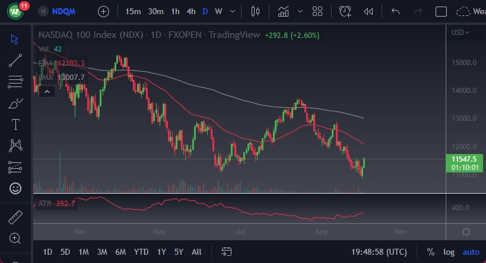This screenshot has height=263, width=486.
Task: Open indicator templates grid icon
Action: (317, 12)
